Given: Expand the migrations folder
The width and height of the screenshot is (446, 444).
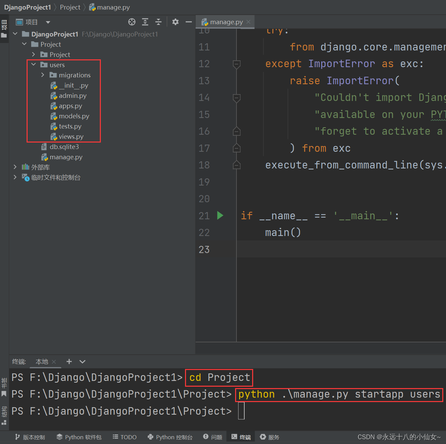Looking at the screenshot, I should pos(43,75).
